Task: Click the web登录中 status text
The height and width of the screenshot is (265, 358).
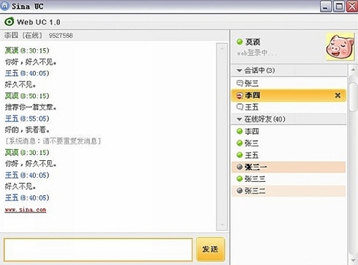Action: [256, 52]
